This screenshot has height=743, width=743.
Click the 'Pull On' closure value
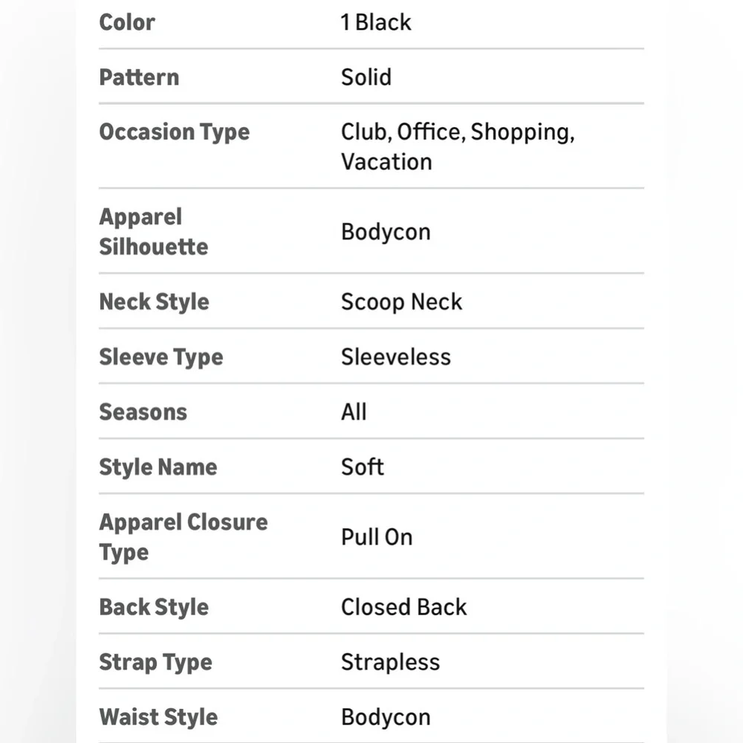click(377, 537)
